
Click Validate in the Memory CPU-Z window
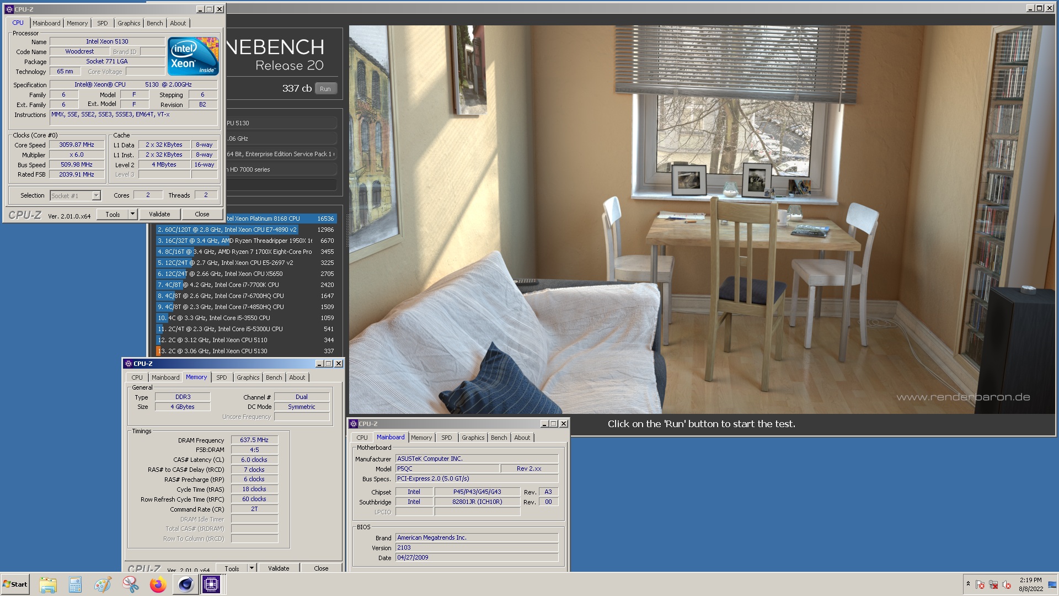pos(279,568)
